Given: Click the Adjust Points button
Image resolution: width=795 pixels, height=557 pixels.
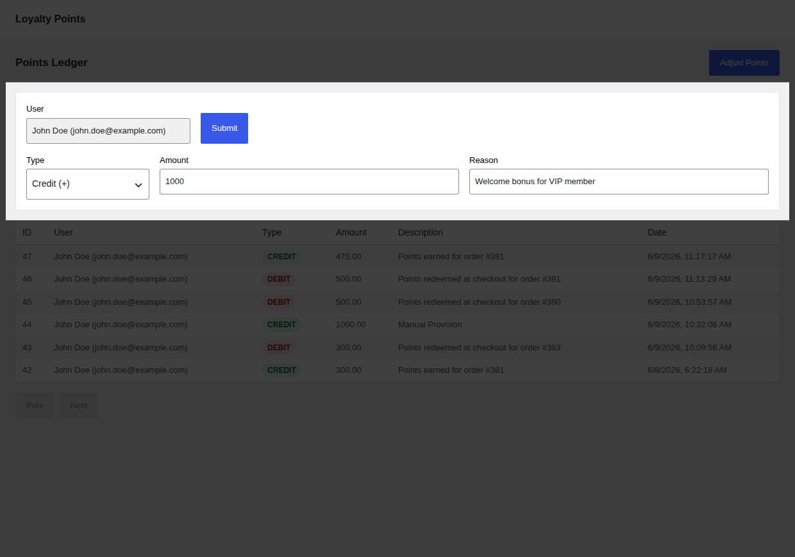Looking at the screenshot, I should [x=744, y=63].
